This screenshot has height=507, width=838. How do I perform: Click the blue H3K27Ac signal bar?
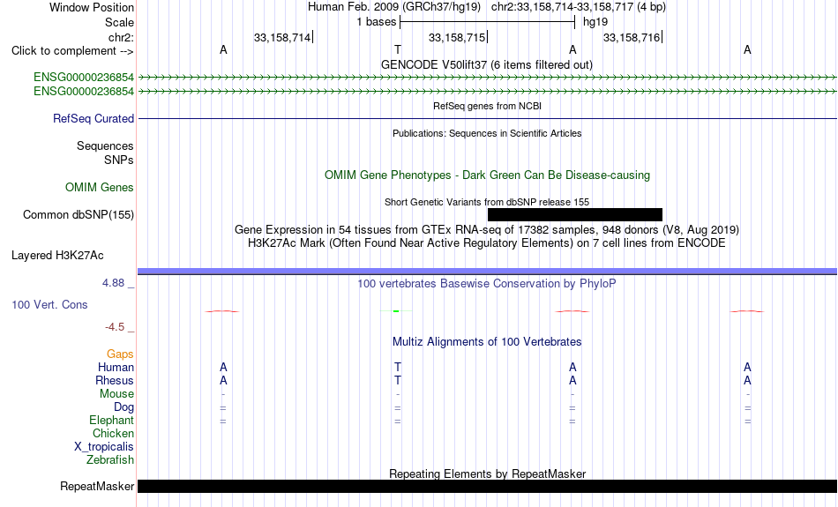tap(487, 272)
